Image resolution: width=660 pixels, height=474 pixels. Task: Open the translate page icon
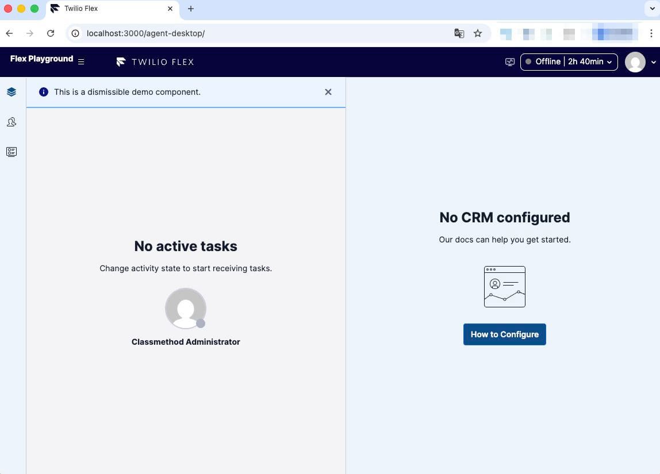[459, 33]
